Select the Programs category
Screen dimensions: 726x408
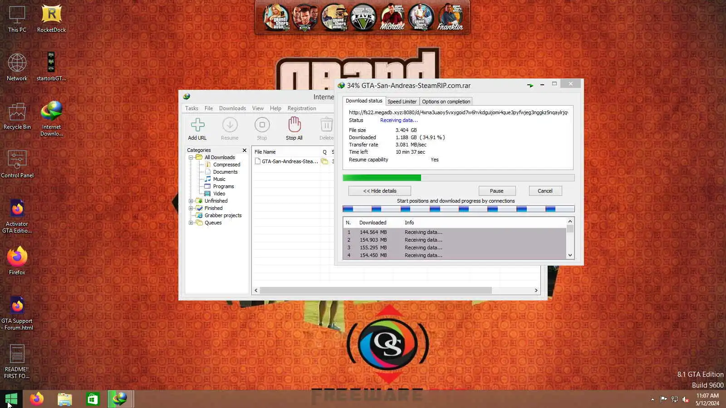pyautogui.click(x=223, y=186)
